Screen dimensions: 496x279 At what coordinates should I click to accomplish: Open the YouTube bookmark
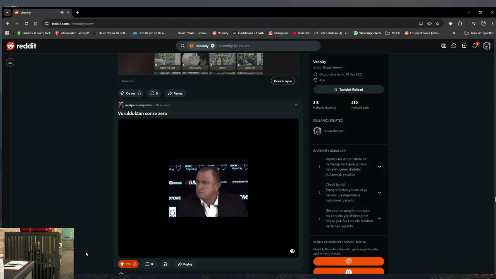pos(301,33)
